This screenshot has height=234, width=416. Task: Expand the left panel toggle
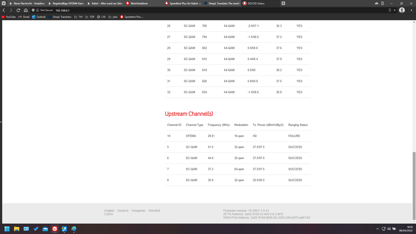click(1, 122)
